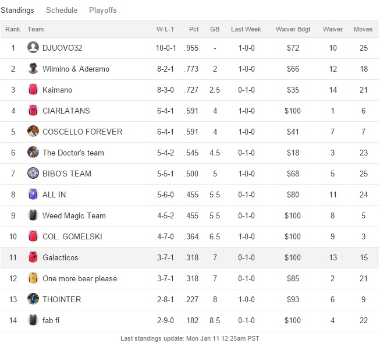Open Galacticos team link
Screen dimensions: 380x343
60,257
